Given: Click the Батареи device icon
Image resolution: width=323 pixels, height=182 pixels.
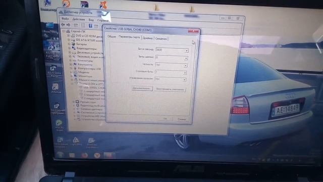Looking at the screenshot, I should (73, 44).
